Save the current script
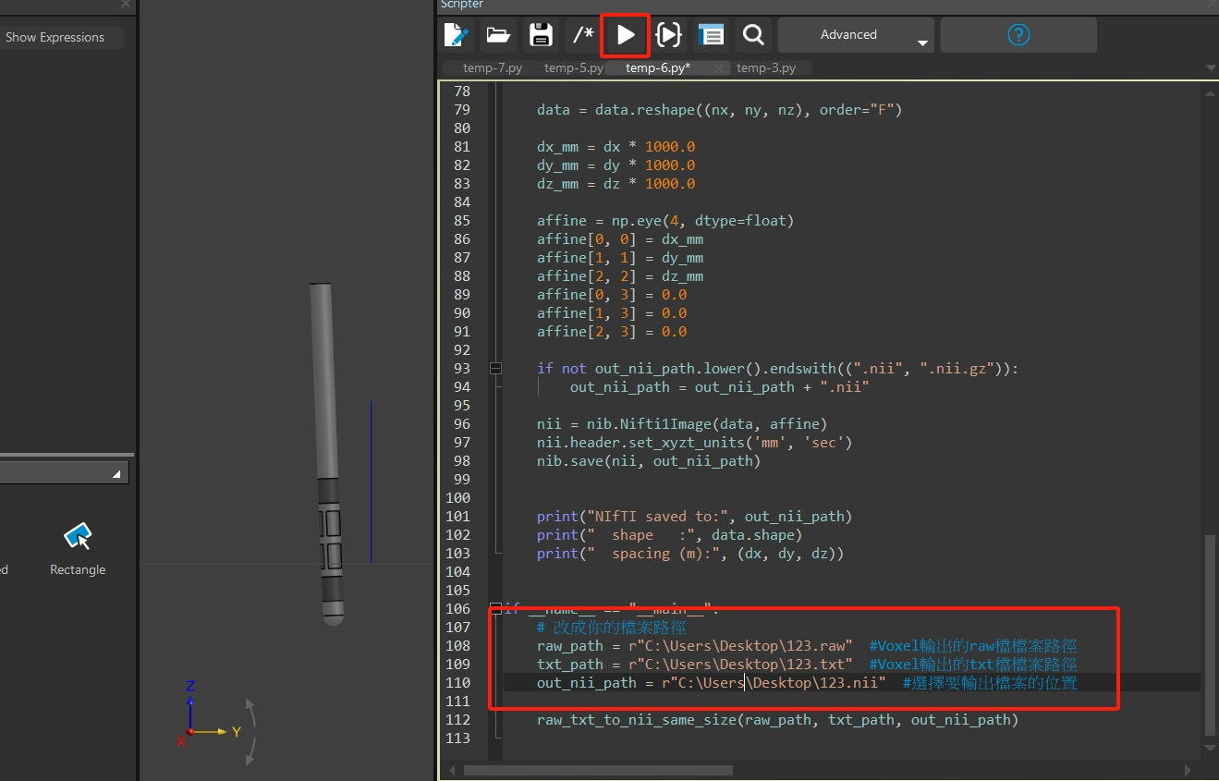This screenshot has width=1219, height=781. tap(541, 35)
